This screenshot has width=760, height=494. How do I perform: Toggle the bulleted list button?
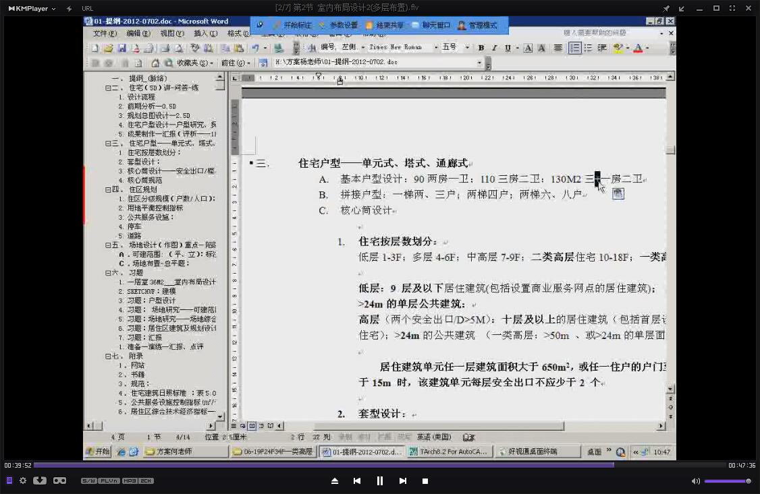tap(588, 47)
